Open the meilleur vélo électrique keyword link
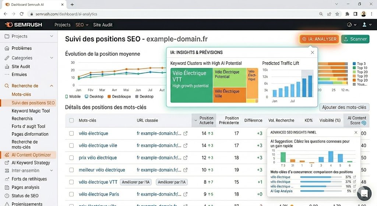The height and width of the screenshot is (206, 377). [x=102, y=170]
